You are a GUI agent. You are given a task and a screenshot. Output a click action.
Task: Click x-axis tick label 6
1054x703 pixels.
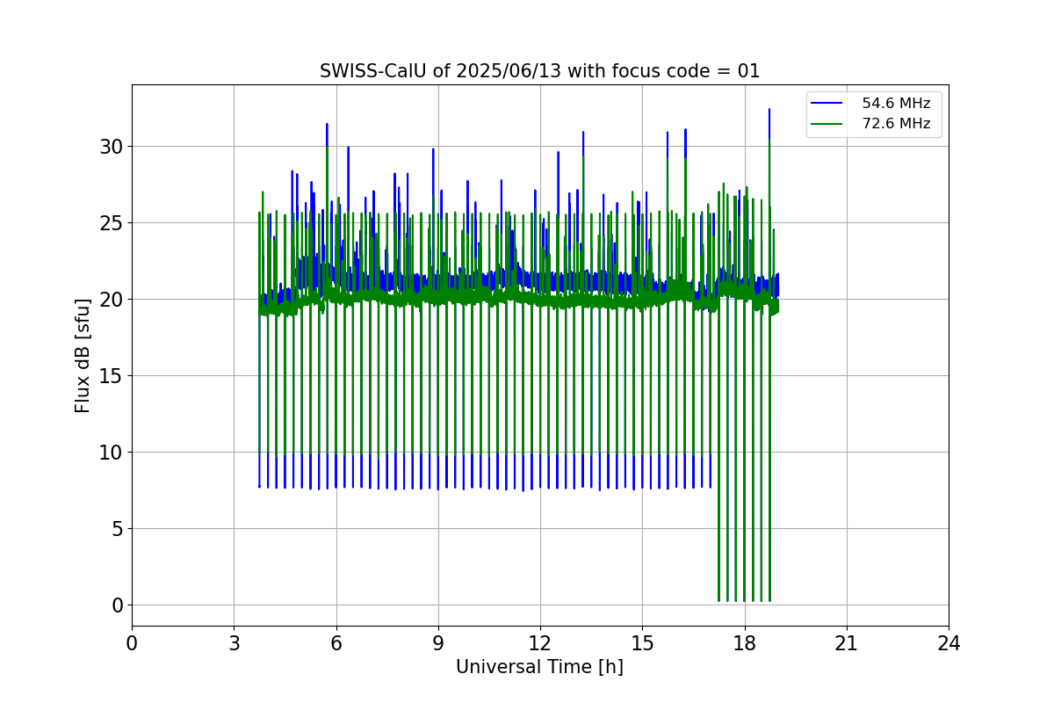[336, 643]
